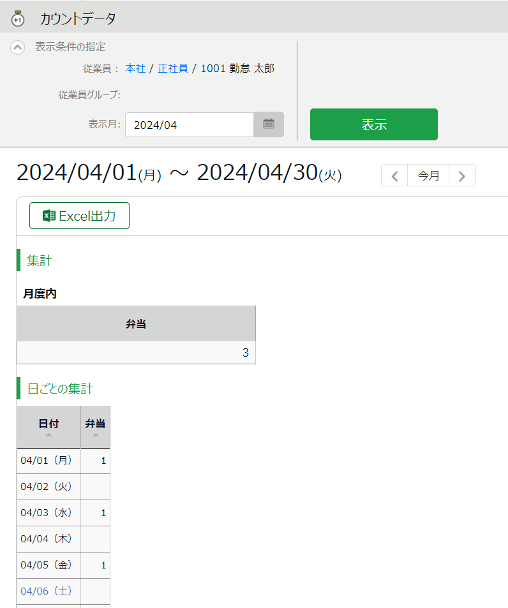Jump to 今月 current month
Image resolution: width=508 pixels, height=608 pixels.
(428, 175)
